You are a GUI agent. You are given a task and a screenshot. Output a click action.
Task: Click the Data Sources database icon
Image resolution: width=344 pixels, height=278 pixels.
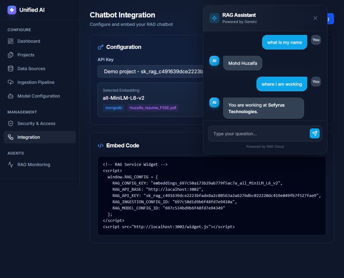[x=11, y=69]
